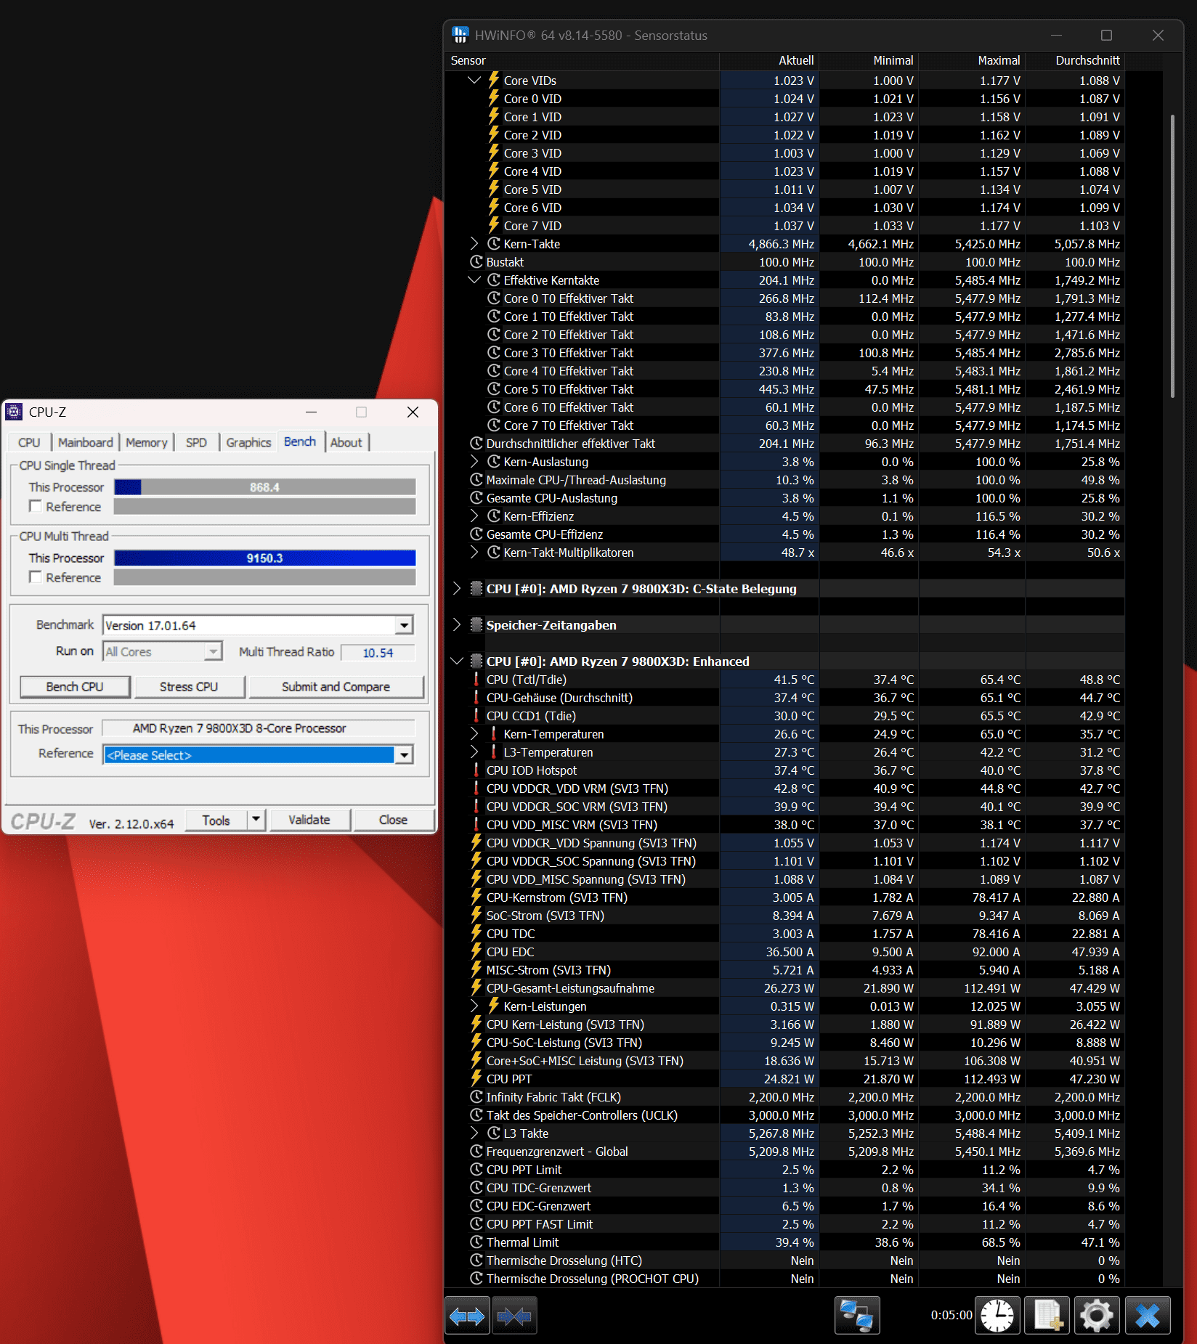Click the expand columns arrows icon in HWiNFO

467,1315
